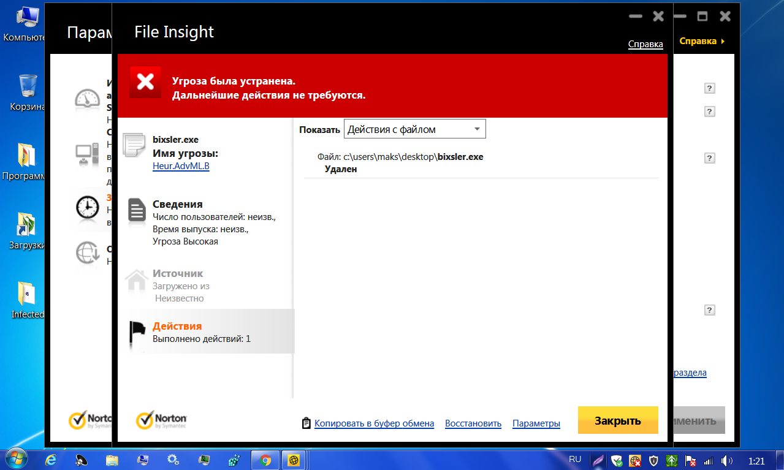Open Справка link in File Insight
Screen dimensions: 784x470
pos(645,44)
